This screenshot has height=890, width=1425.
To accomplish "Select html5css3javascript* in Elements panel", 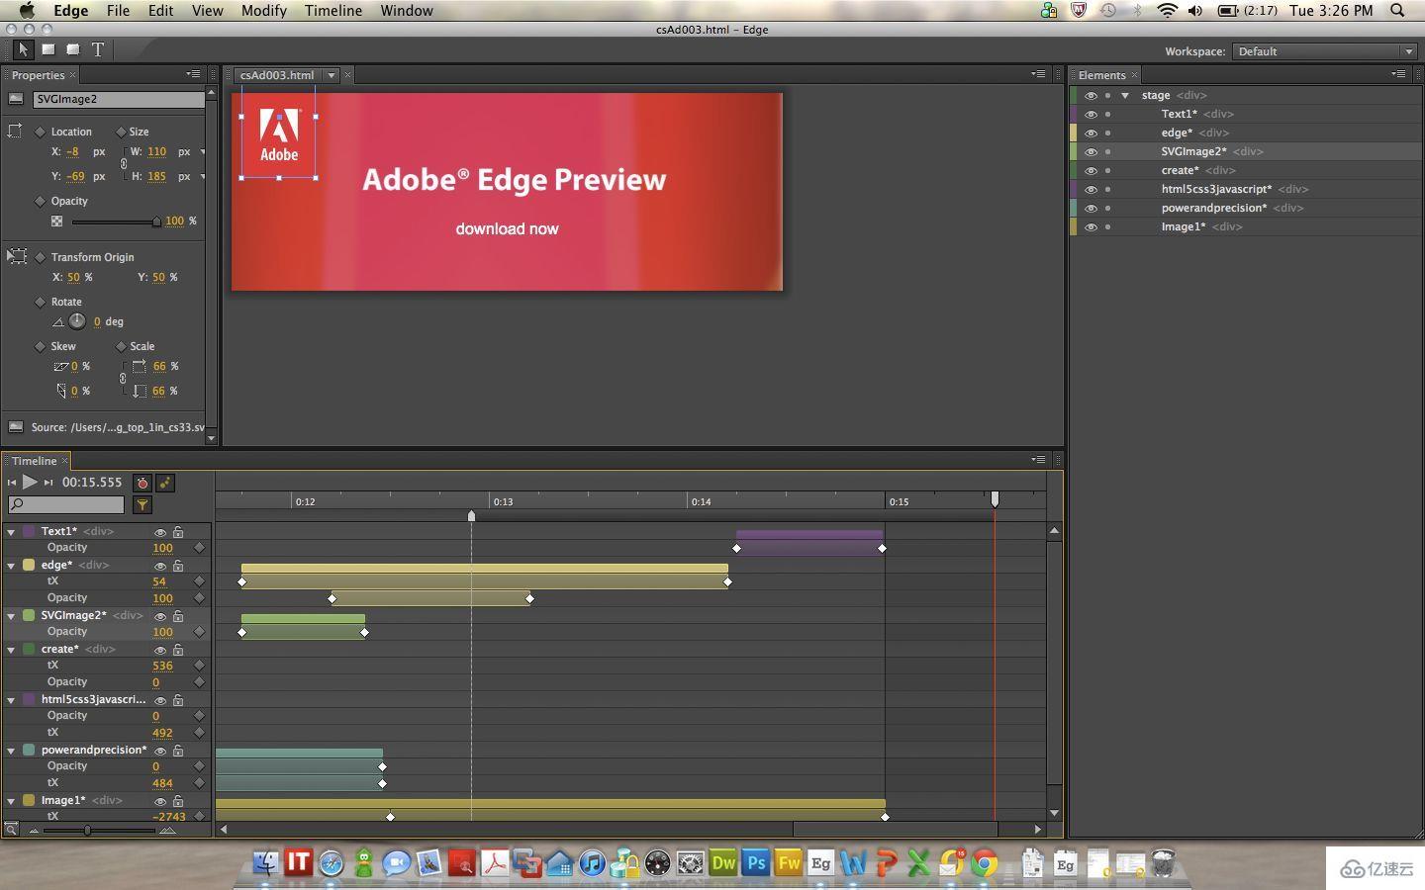I will [x=1216, y=189].
